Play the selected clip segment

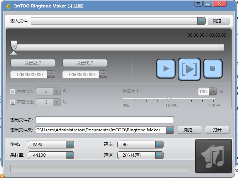tap(189, 69)
